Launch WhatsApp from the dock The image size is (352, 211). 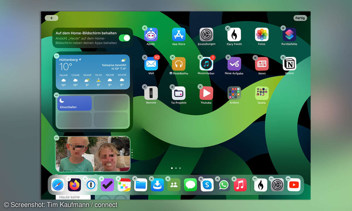[224, 185]
